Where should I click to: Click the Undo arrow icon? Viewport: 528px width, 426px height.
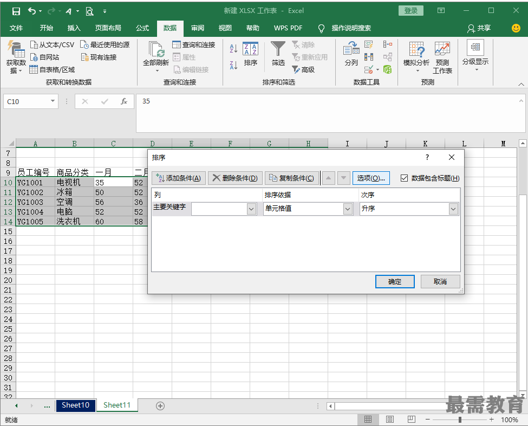tap(31, 11)
